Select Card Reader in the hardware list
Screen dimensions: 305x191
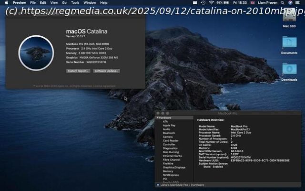[171, 141]
